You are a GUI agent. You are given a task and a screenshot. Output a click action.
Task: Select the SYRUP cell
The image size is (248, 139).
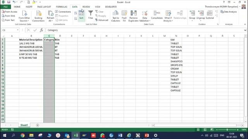click(x=176, y=76)
